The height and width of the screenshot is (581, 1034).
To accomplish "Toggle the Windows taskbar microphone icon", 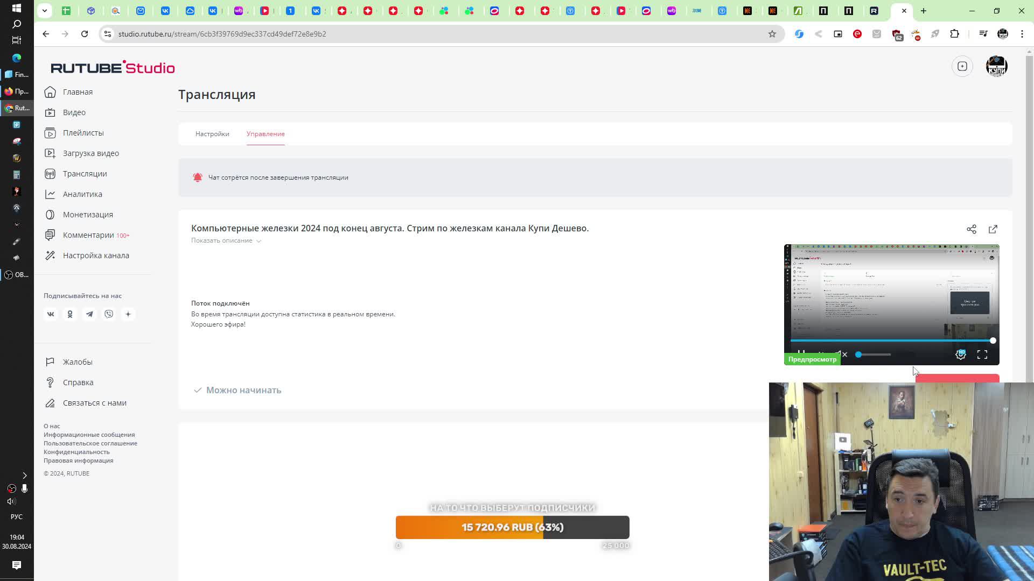I will pos(24,488).
